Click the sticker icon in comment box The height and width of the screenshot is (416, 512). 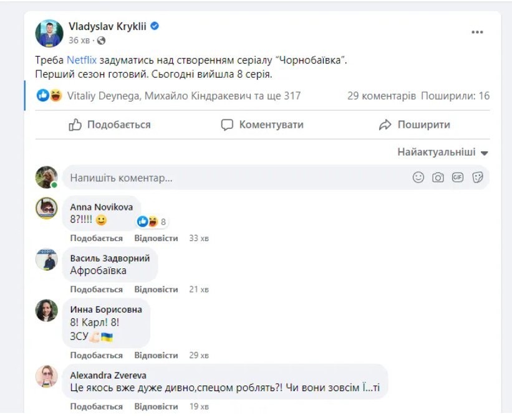click(478, 177)
